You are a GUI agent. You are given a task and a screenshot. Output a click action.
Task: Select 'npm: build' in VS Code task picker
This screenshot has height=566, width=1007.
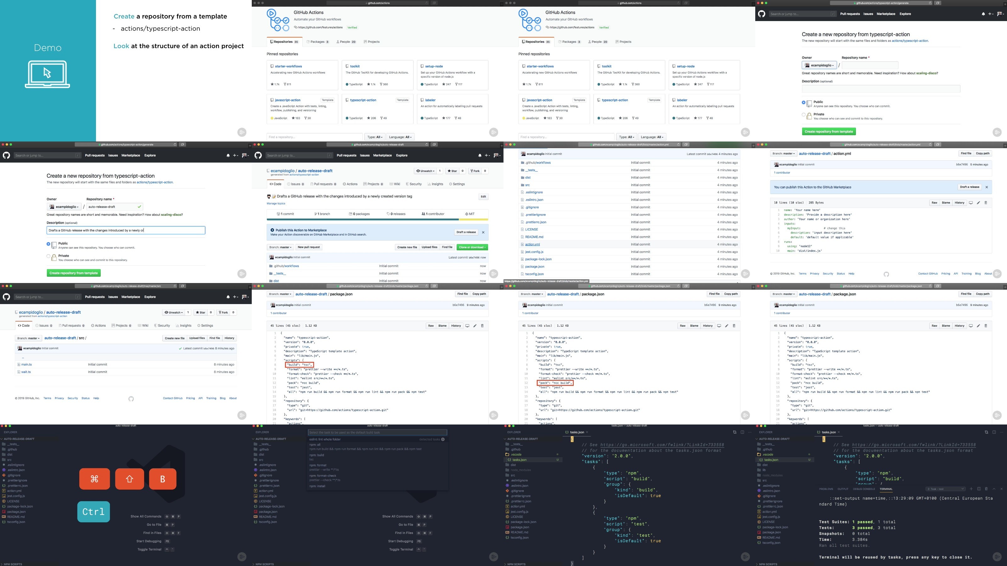tap(377, 457)
